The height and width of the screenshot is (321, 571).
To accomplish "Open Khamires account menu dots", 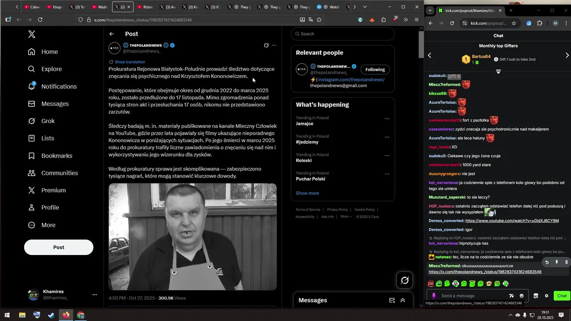I will point(95,295).
